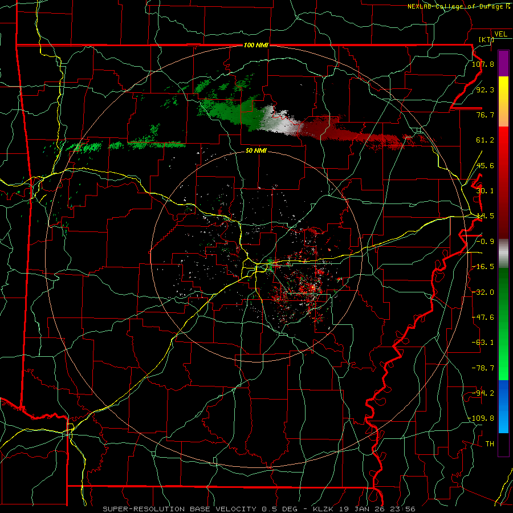This screenshot has height=513, width=513.
Task: Select the -94.2 velocity scale label
Action: (483, 393)
